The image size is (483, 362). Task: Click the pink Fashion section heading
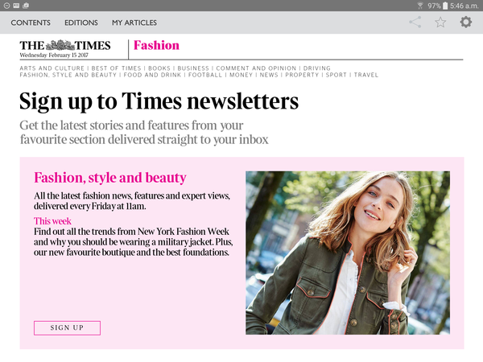point(156,45)
